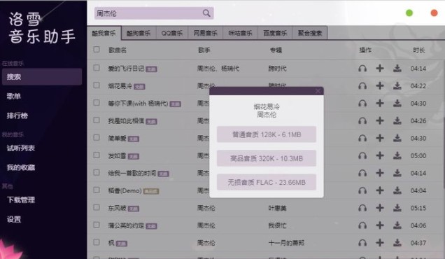
Task: Check the box for 爱的飞行日记
Action: click(97, 68)
